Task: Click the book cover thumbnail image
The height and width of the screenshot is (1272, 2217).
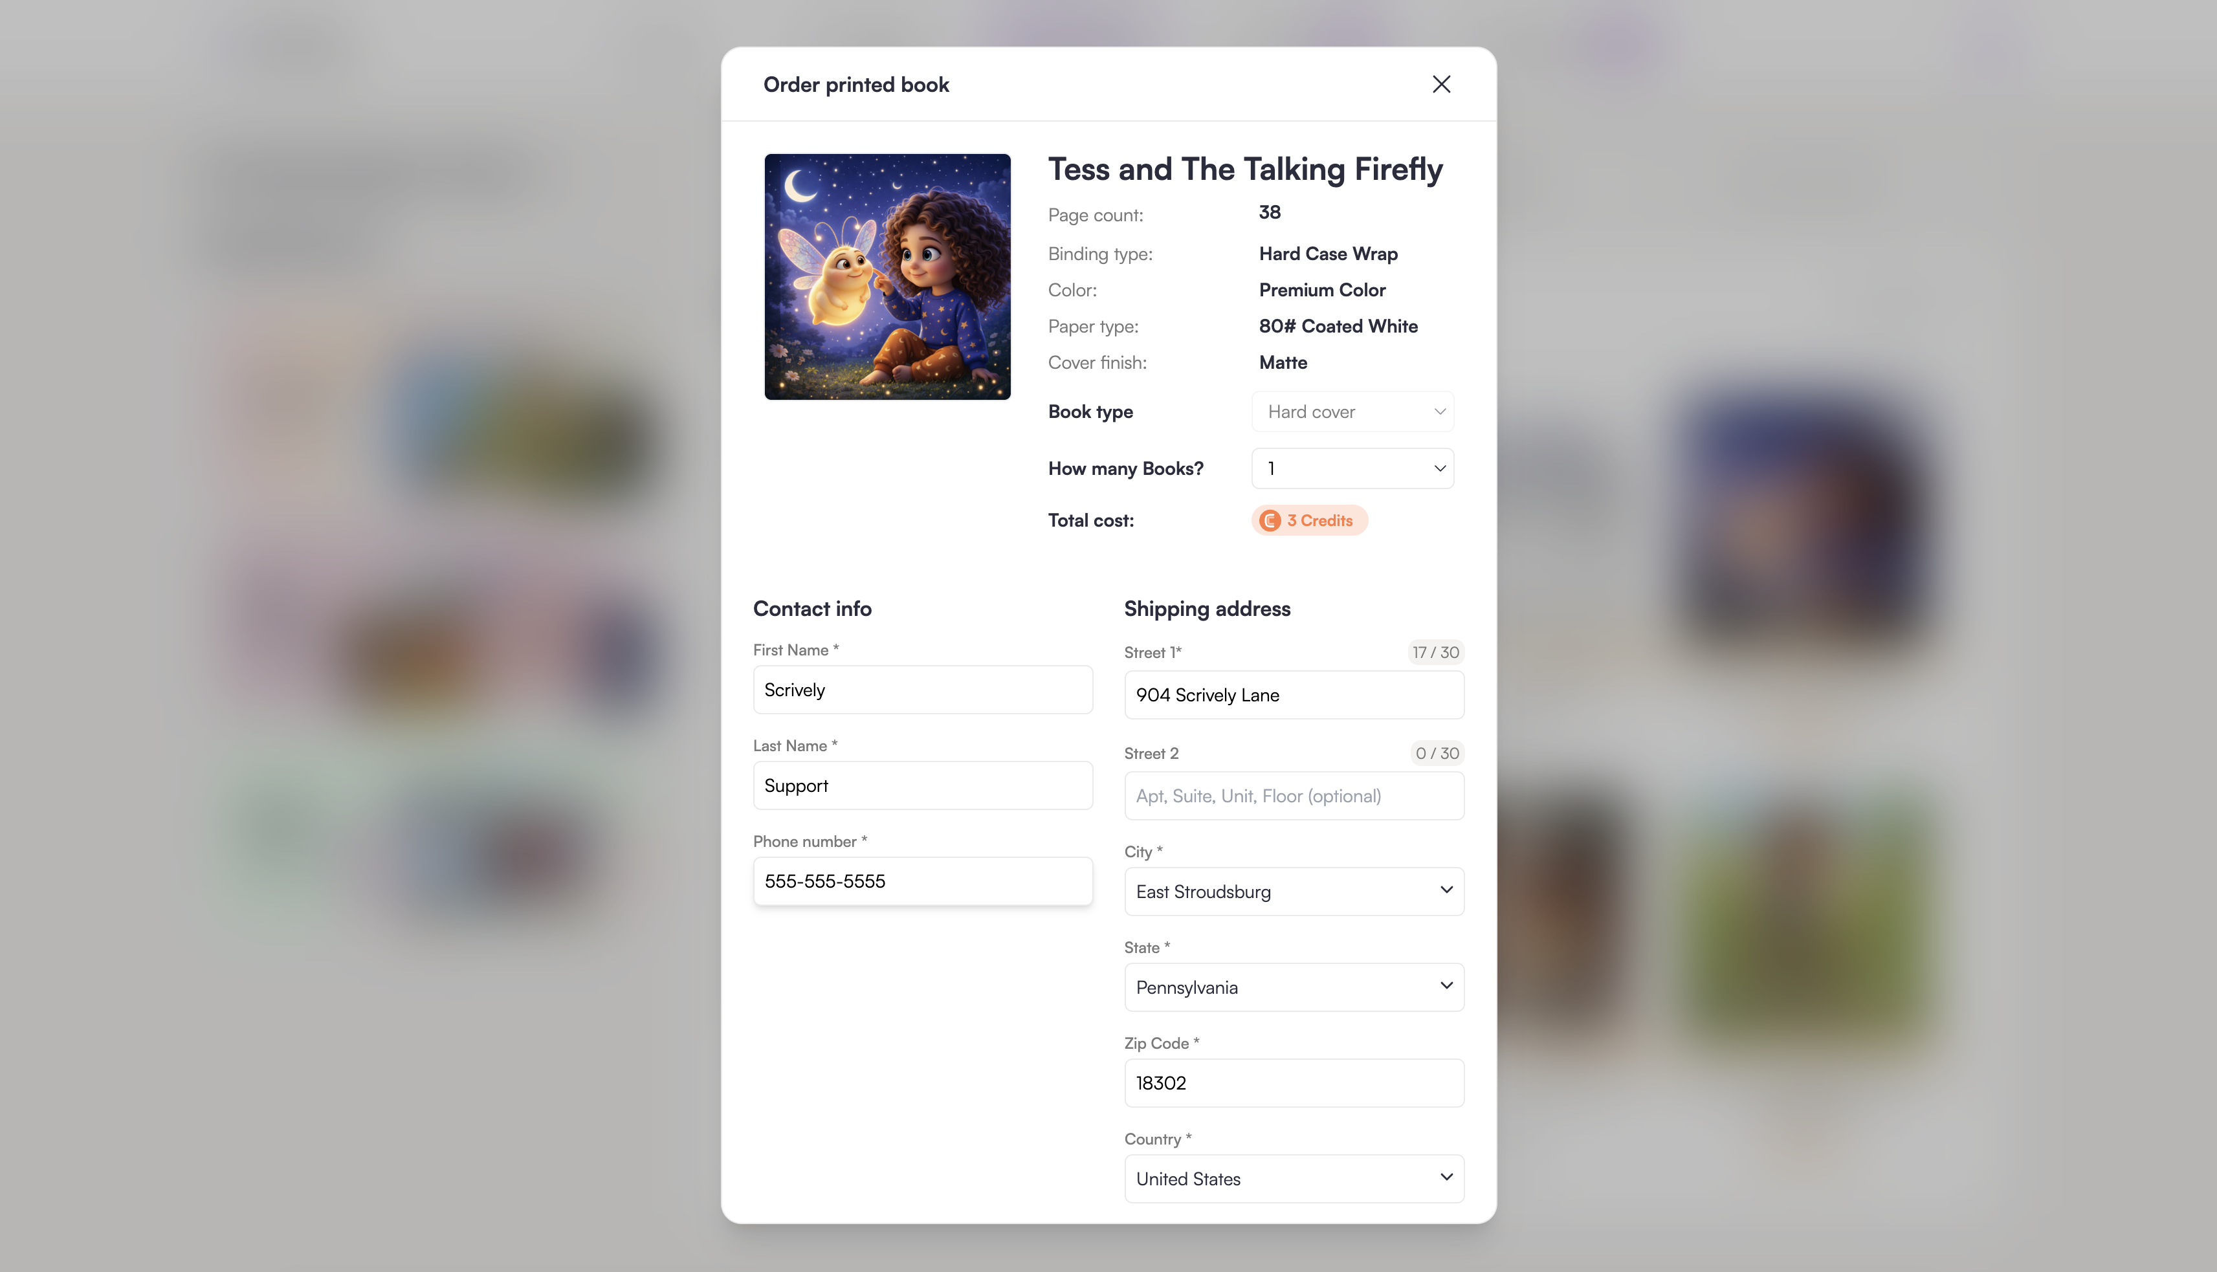Action: (x=887, y=277)
